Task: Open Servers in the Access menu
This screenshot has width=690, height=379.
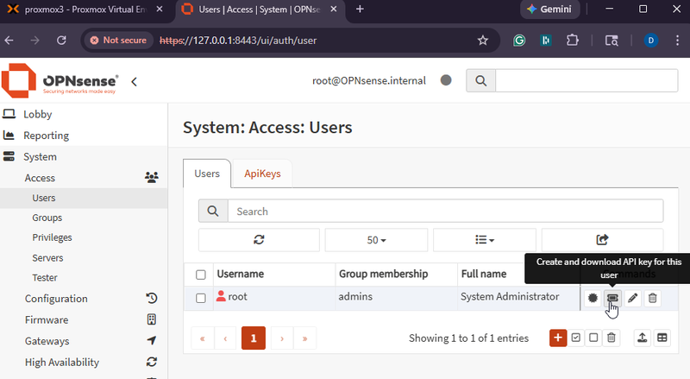Action: click(84, 258)
